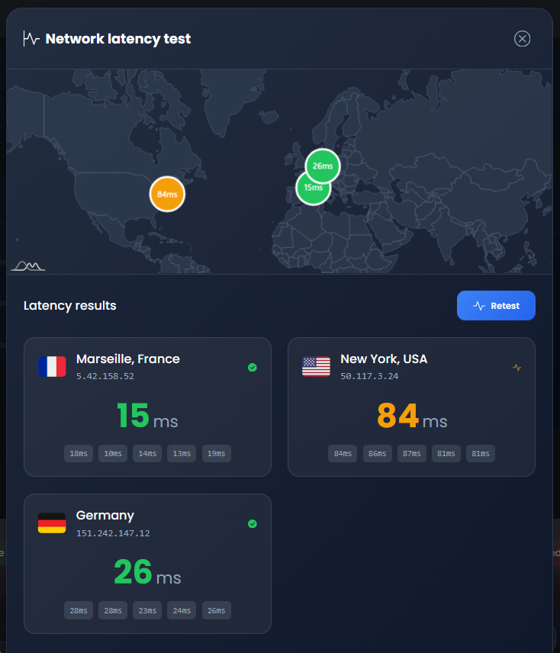
Task: Click the map logo in bottom-left corner
Action: tap(27, 265)
